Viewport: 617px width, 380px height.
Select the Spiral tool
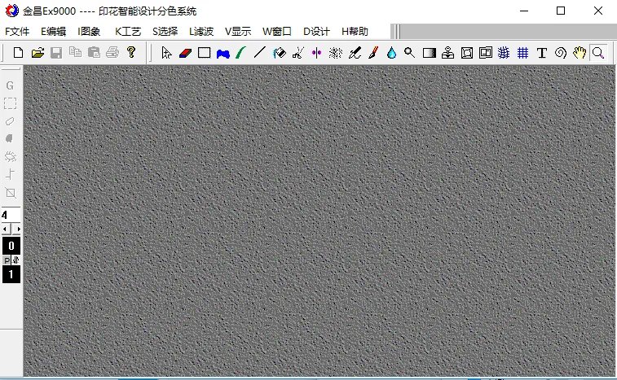[x=560, y=53]
